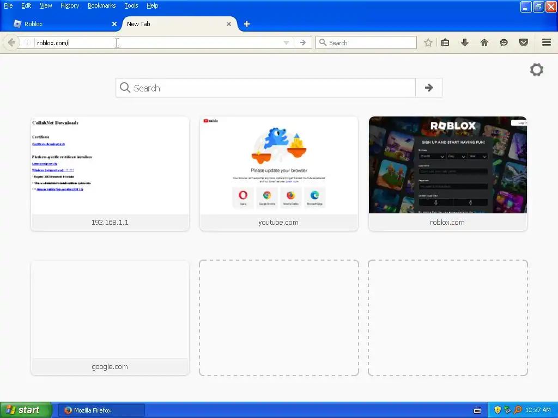Open new tab page settings gear

(537, 70)
